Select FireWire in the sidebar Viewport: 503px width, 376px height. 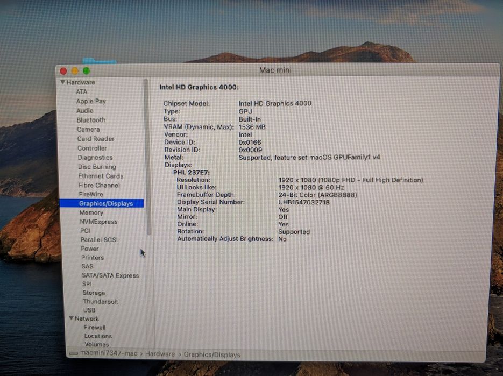click(91, 194)
